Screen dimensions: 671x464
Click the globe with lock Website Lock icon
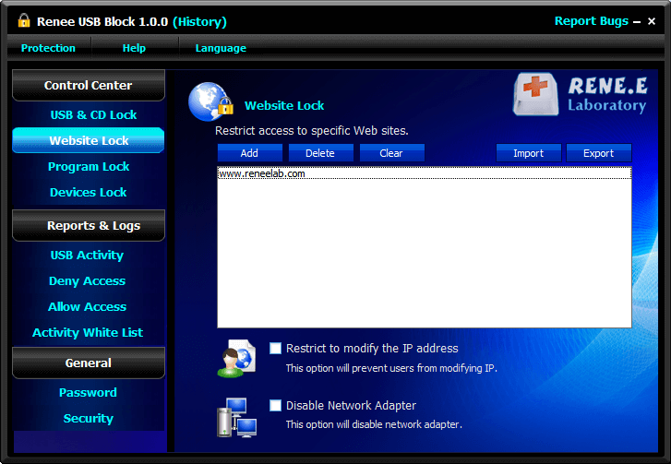click(210, 102)
